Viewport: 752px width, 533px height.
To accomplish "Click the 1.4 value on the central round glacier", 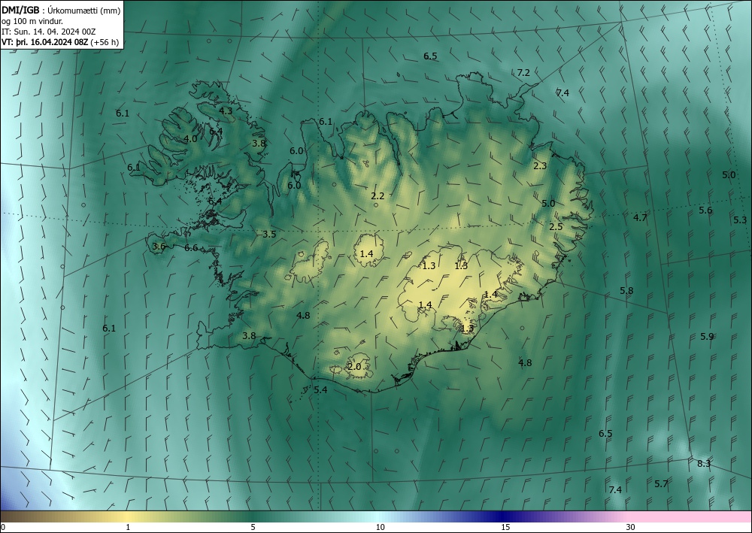I will click(366, 253).
